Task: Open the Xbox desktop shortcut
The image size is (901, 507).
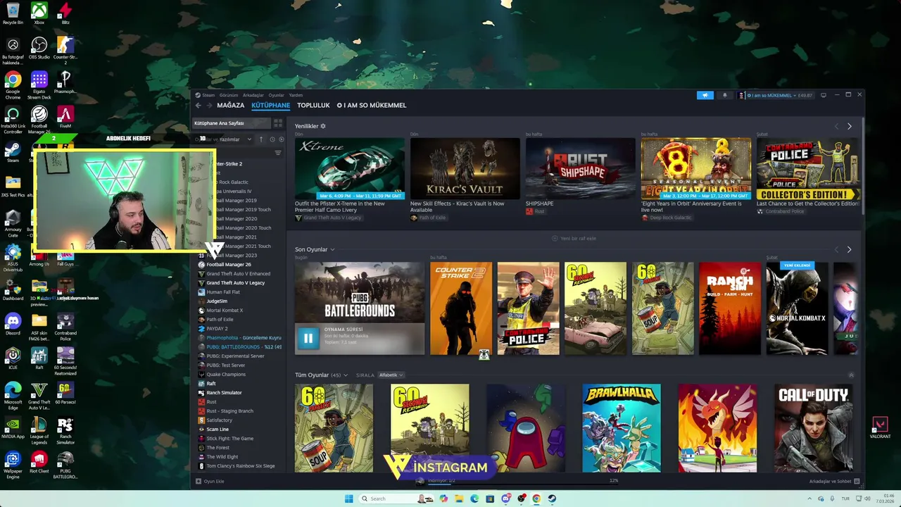Action: click(x=39, y=13)
